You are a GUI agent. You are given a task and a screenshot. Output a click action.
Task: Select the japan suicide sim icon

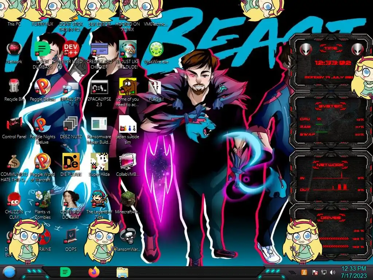pos(128,124)
